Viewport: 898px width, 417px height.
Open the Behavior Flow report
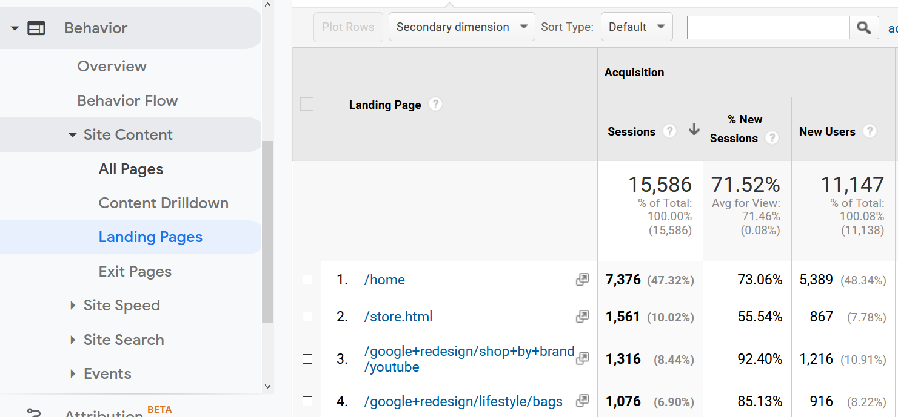coord(127,100)
